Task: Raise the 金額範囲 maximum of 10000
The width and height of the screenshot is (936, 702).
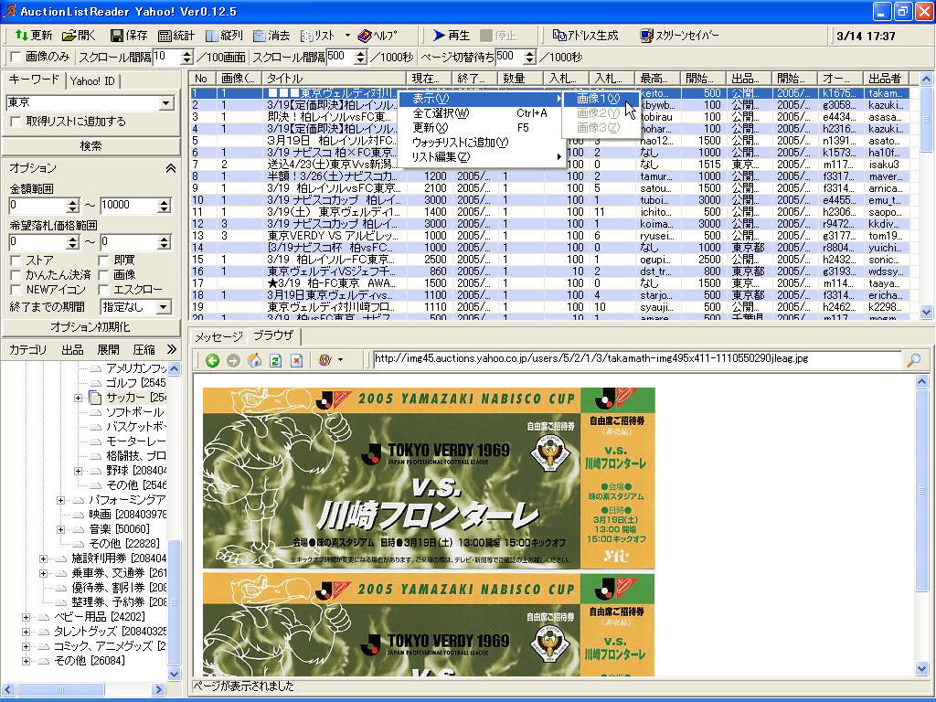Action: [165, 202]
